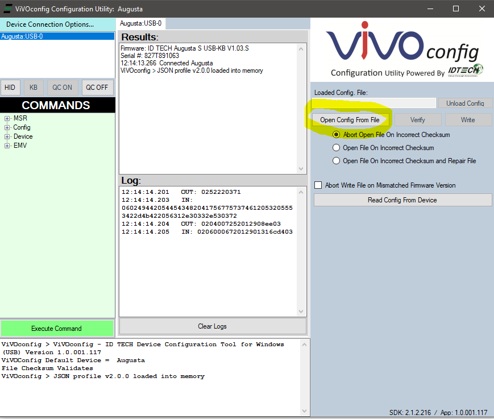Click the ViVOconfig app icon in title bar
Screen dimensions: 494x419
coord(7,9)
